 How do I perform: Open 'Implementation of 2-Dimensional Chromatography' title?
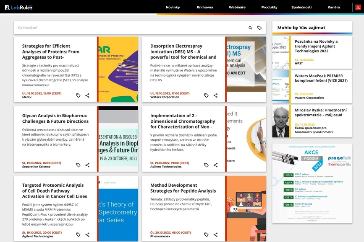coord(183,121)
